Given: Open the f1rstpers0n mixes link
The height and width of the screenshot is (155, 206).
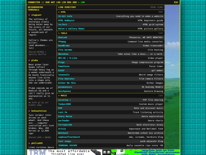Looking at the screenshot, I should point(65,125).
